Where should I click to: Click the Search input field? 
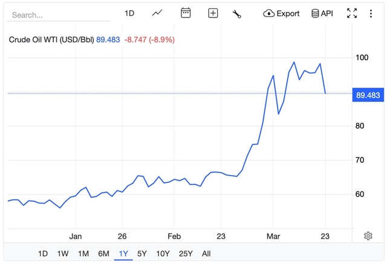54,14
